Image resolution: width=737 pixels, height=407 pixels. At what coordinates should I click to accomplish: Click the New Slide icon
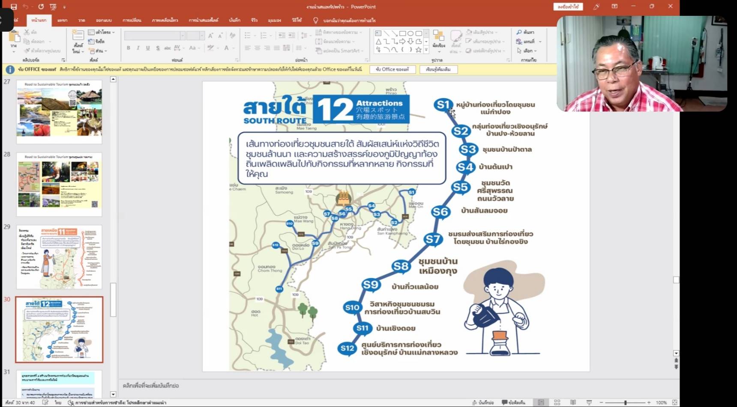click(78, 39)
